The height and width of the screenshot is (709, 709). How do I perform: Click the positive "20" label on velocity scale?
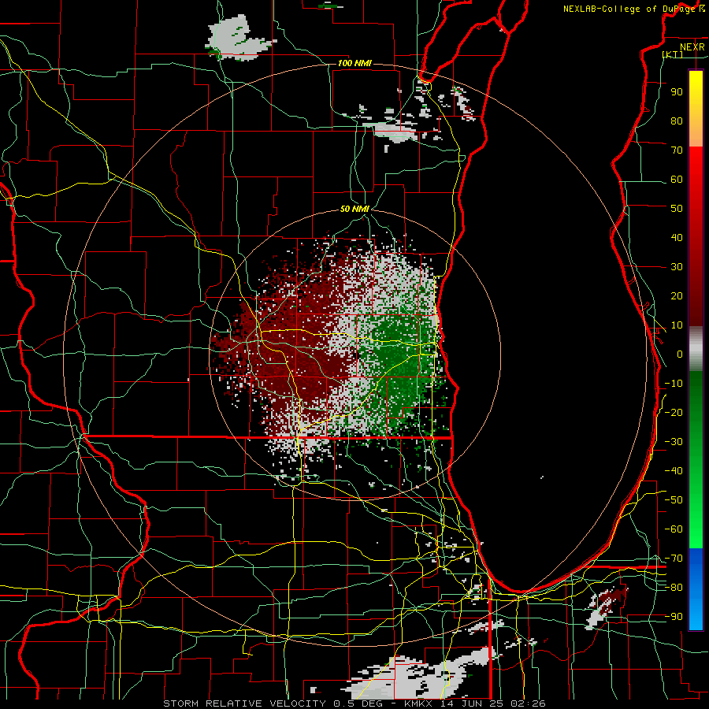pyautogui.click(x=677, y=296)
